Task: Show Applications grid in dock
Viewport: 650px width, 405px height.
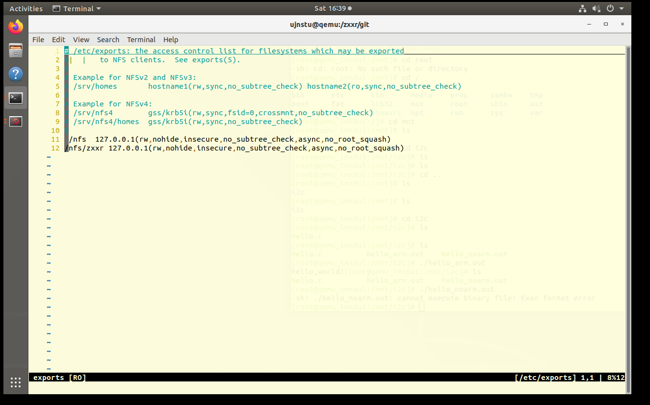Action: coord(16,382)
